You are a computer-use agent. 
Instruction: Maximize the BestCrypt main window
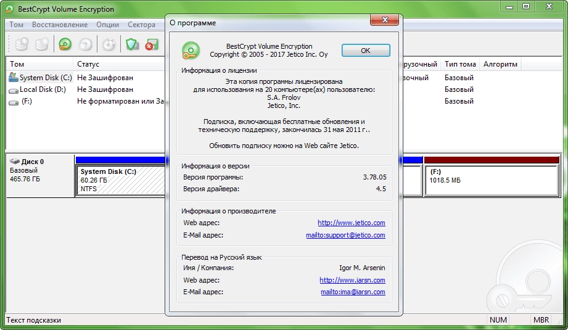(526, 7)
